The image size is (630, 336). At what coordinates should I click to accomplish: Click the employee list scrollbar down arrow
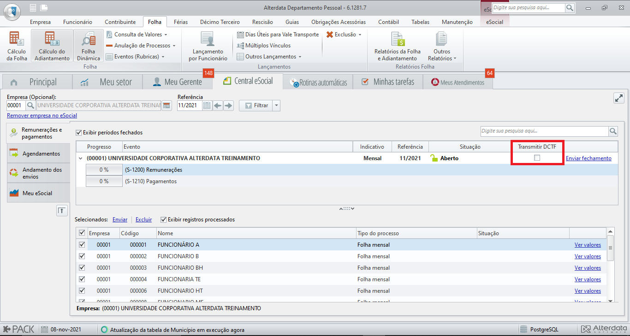(611, 301)
